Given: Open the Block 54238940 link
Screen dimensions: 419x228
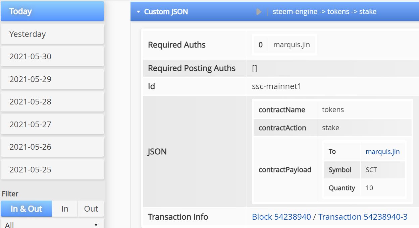Looking at the screenshot, I should (x=281, y=217).
